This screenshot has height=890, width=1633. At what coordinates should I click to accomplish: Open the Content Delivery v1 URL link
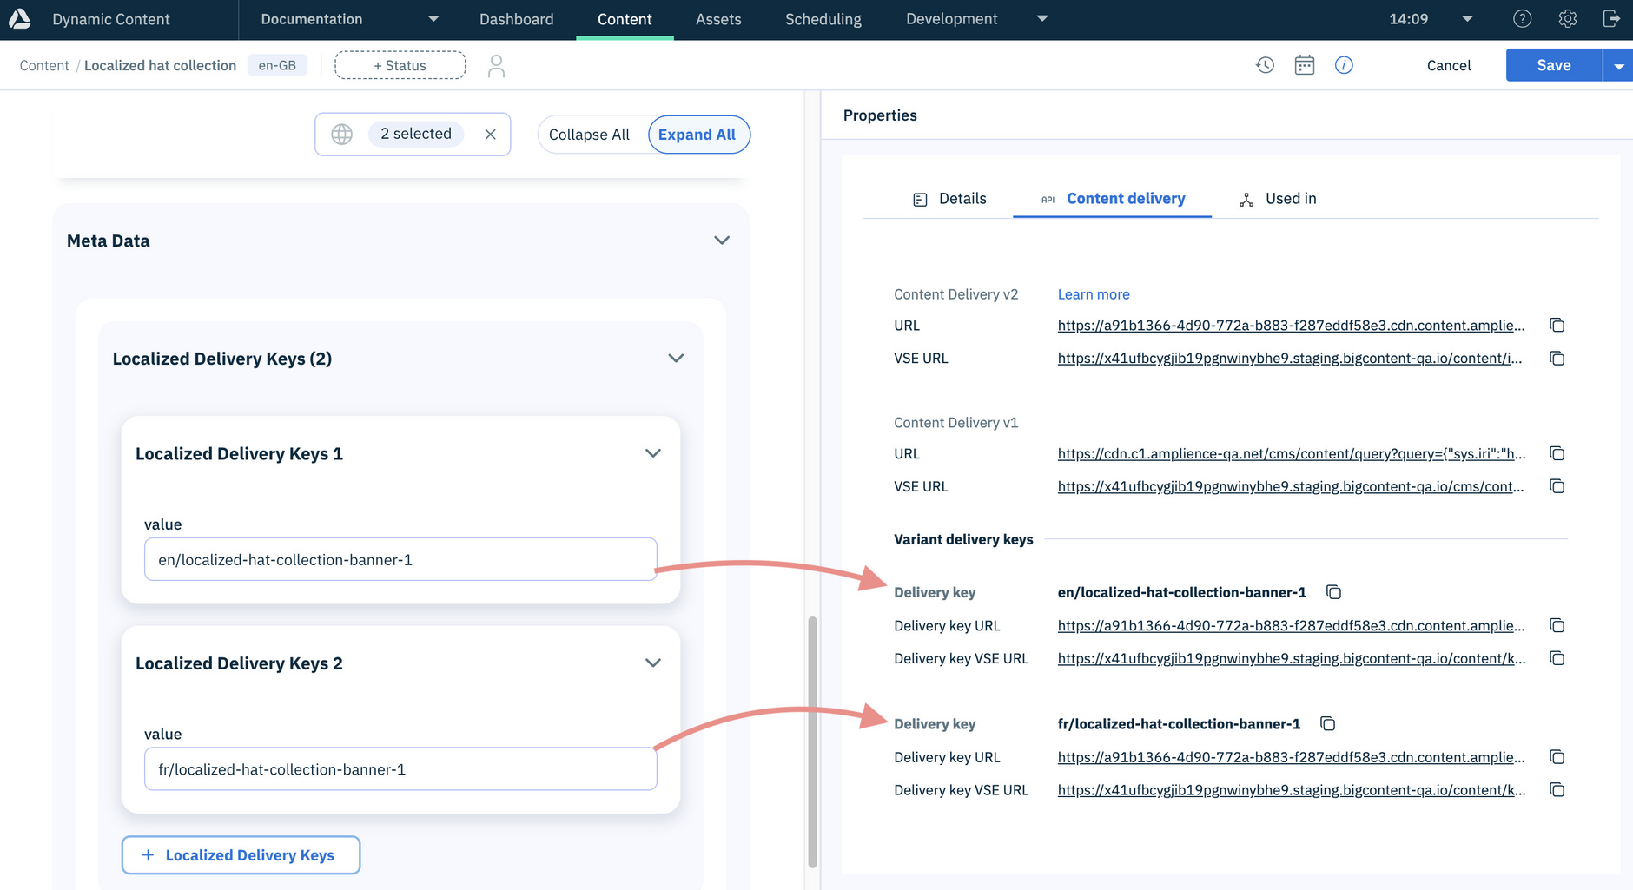pyautogui.click(x=1291, y=454)
